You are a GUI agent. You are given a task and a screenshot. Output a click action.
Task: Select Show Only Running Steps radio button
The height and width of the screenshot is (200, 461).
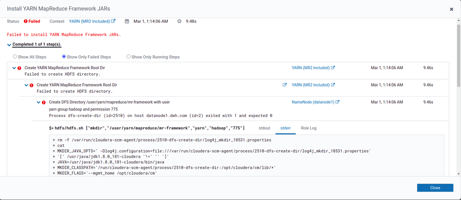tap(128, 57)
